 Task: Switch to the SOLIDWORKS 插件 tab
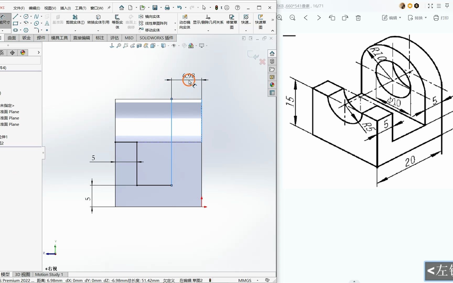[x=156, y=38]
